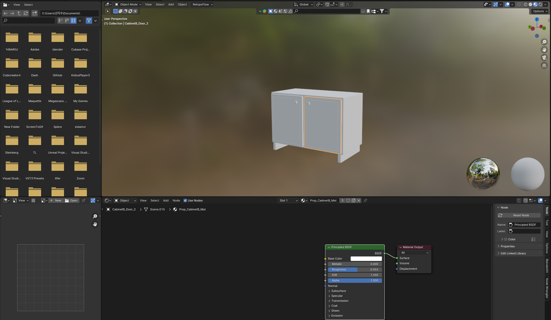
Task: Open the Slot 1 material dropdown
Action: point(288,200)
